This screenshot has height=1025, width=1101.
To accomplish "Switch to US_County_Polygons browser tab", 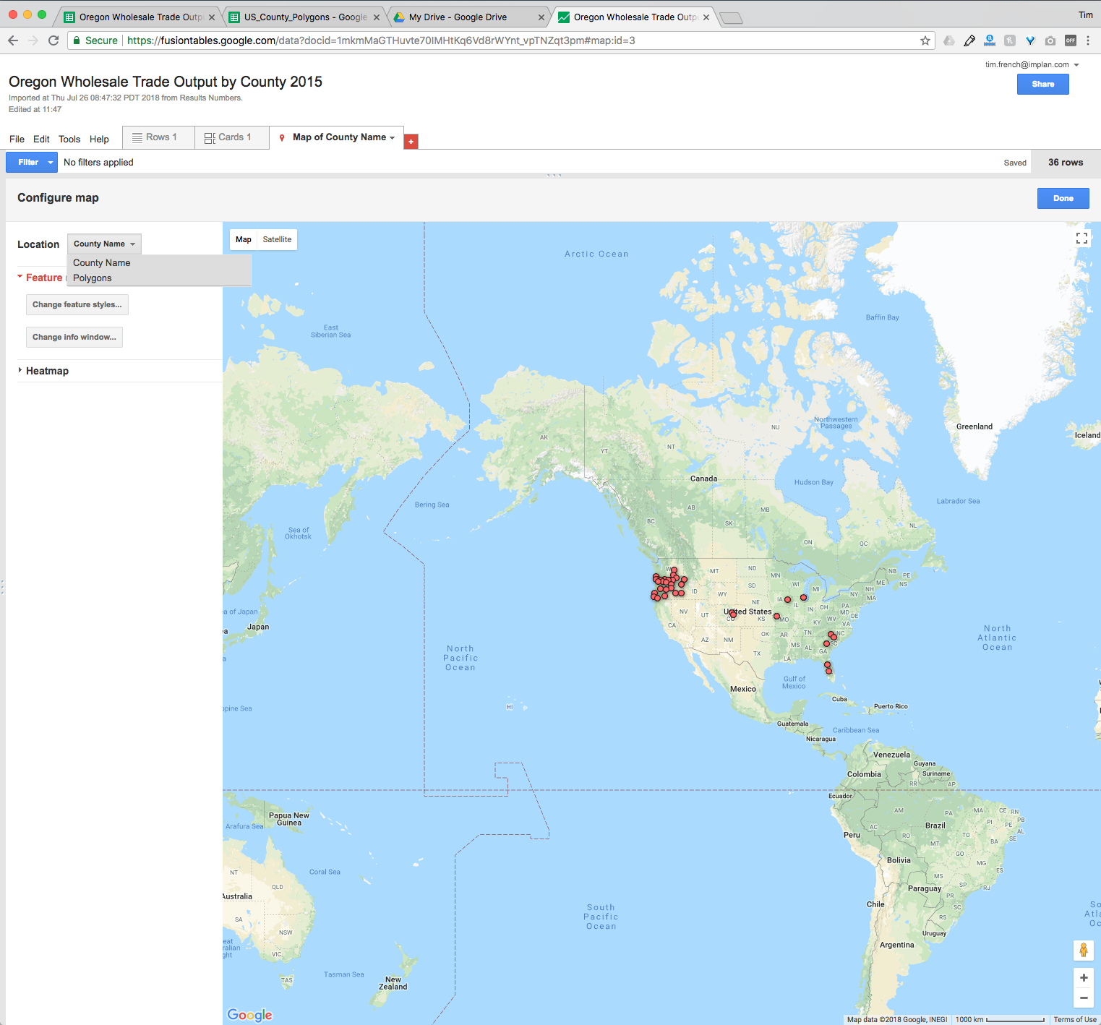I will pos(305,17).
